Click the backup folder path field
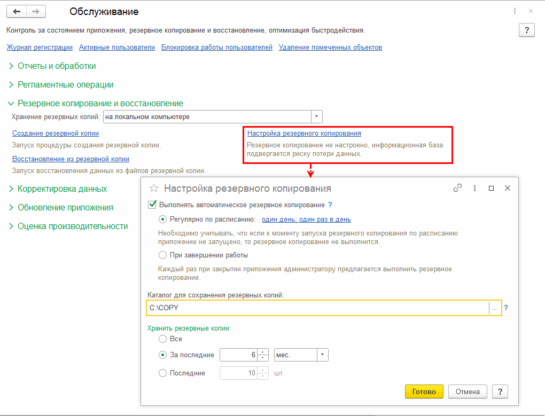Viewport: 545px width, 416px height. click(x=317, y=308)
